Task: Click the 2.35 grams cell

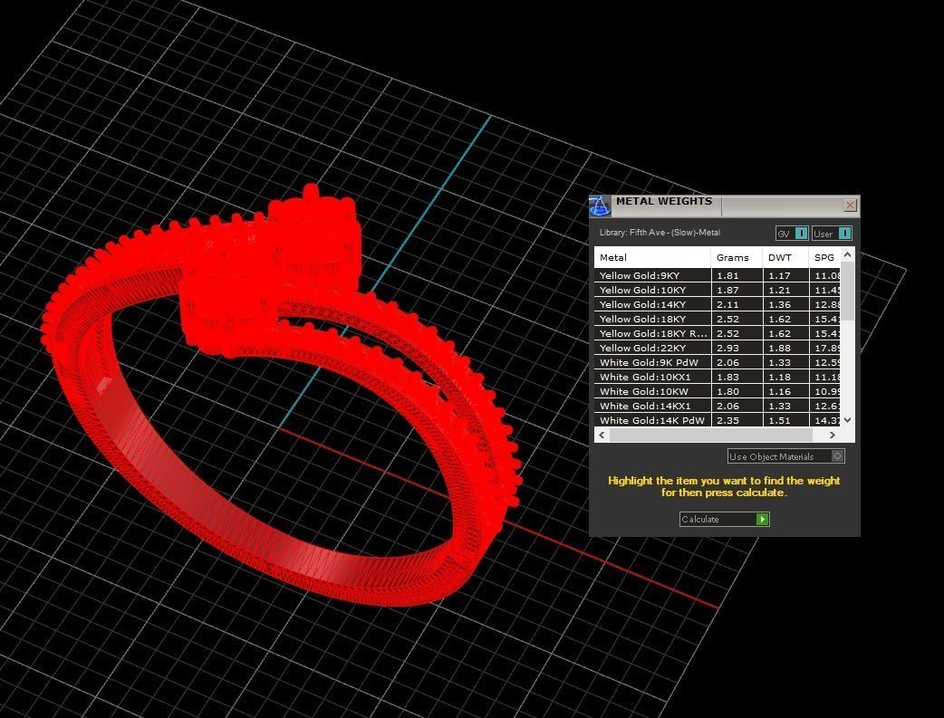Action: point(737,420)
